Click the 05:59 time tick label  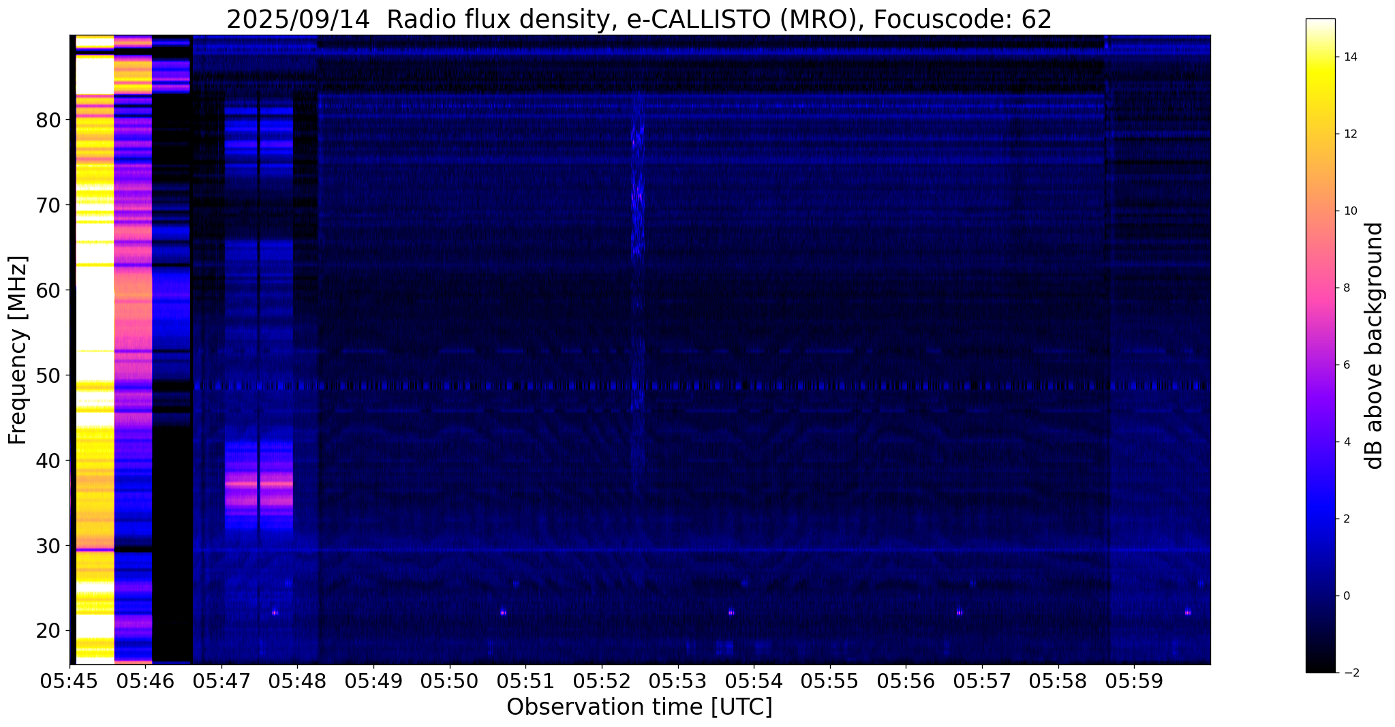[1135, 682]
